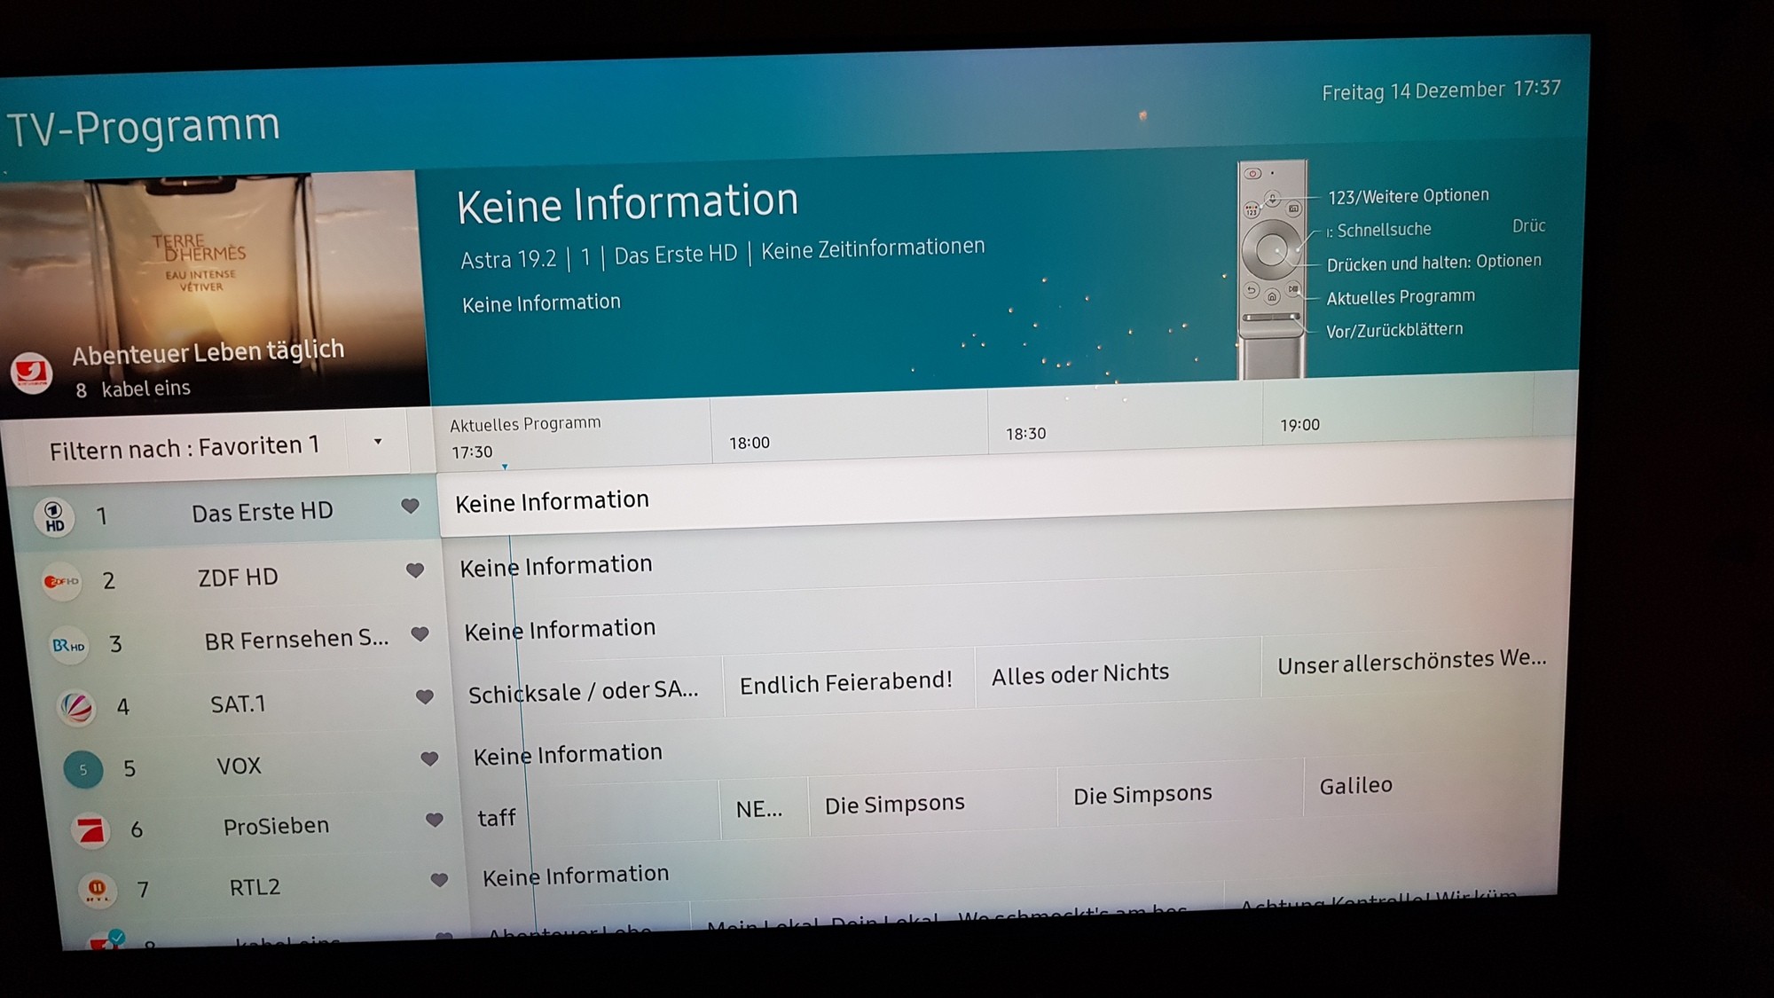The image size is (1774, 998).
Task: Click the 123/Weitere Optionen hint
Action: tap(1408, 196)
